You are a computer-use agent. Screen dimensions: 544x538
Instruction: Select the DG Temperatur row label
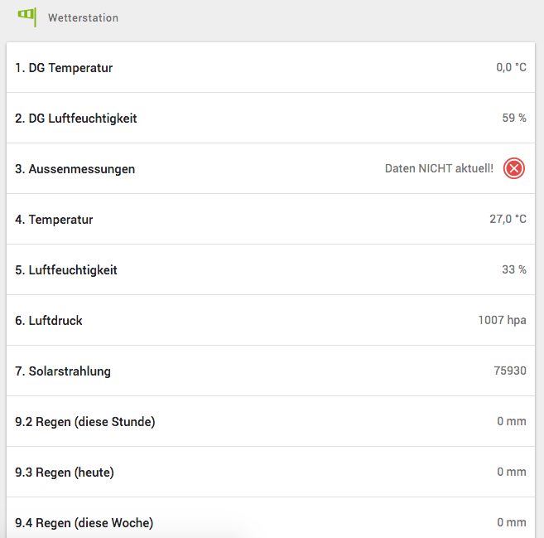click(64, 68)
